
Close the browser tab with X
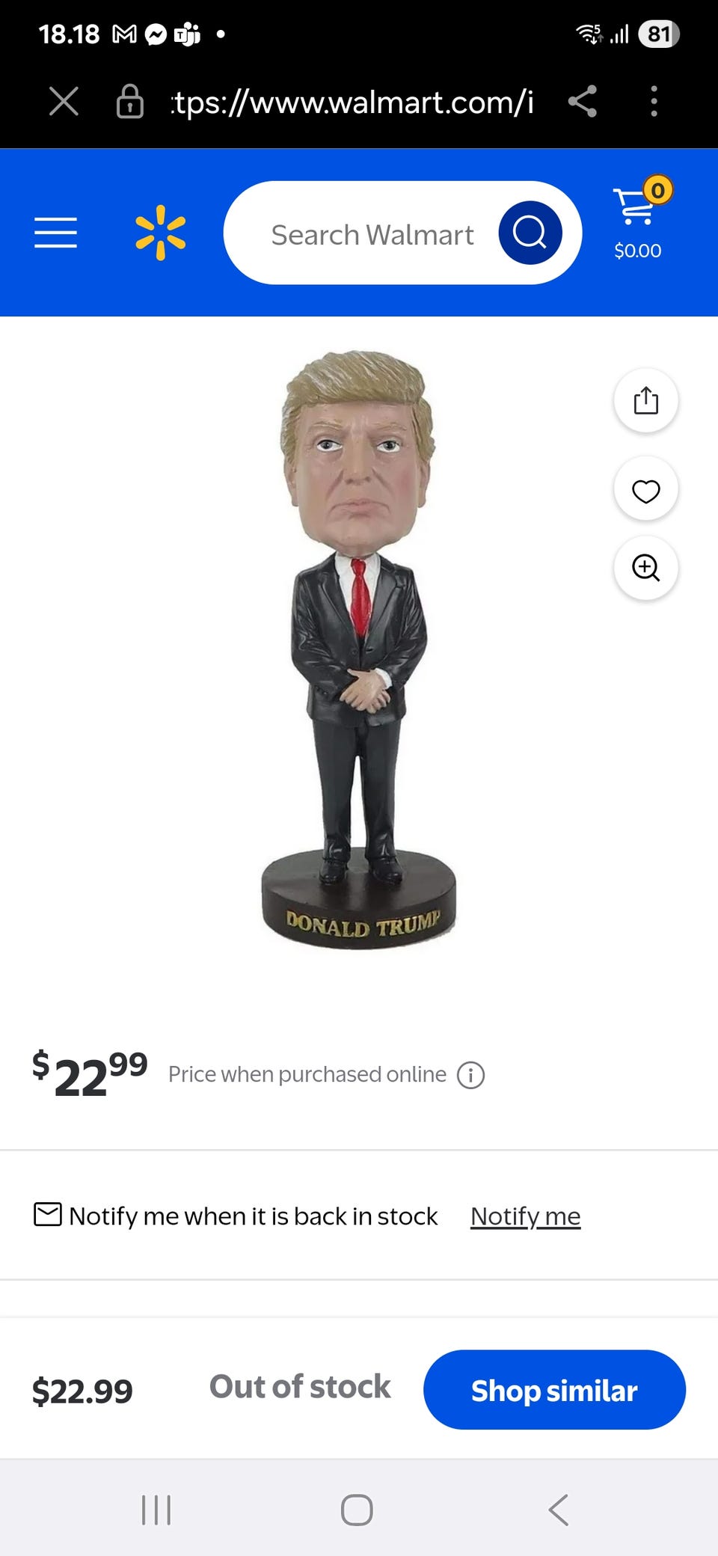point(64,101)
